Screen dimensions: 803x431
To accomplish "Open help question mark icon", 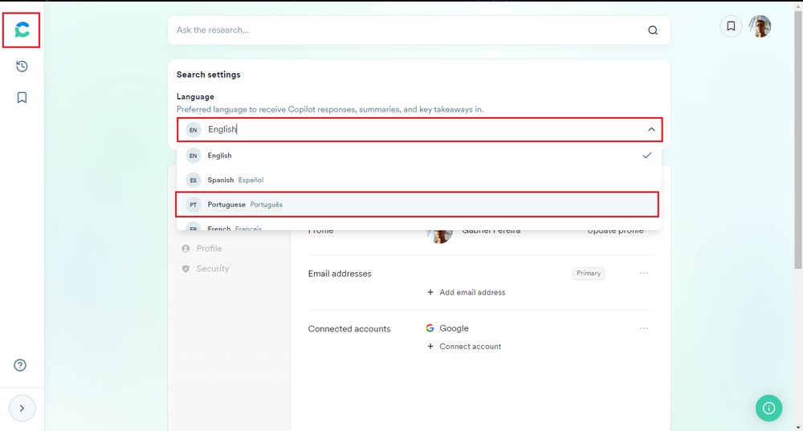I will point(21,365).
